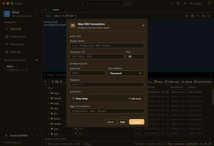Click the Password input field

[x=107, y=84]
